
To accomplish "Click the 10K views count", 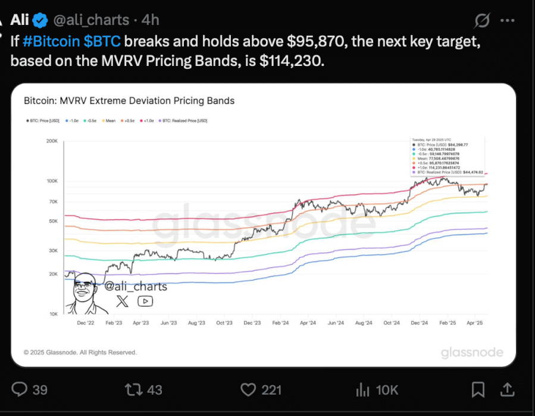I will [x=387, y=390].
